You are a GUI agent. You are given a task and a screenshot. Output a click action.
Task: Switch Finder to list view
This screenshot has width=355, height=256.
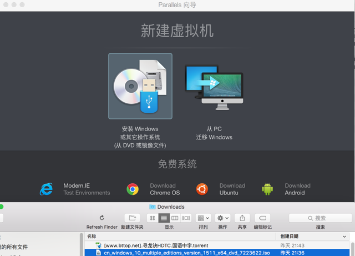[x=164, y=218]
